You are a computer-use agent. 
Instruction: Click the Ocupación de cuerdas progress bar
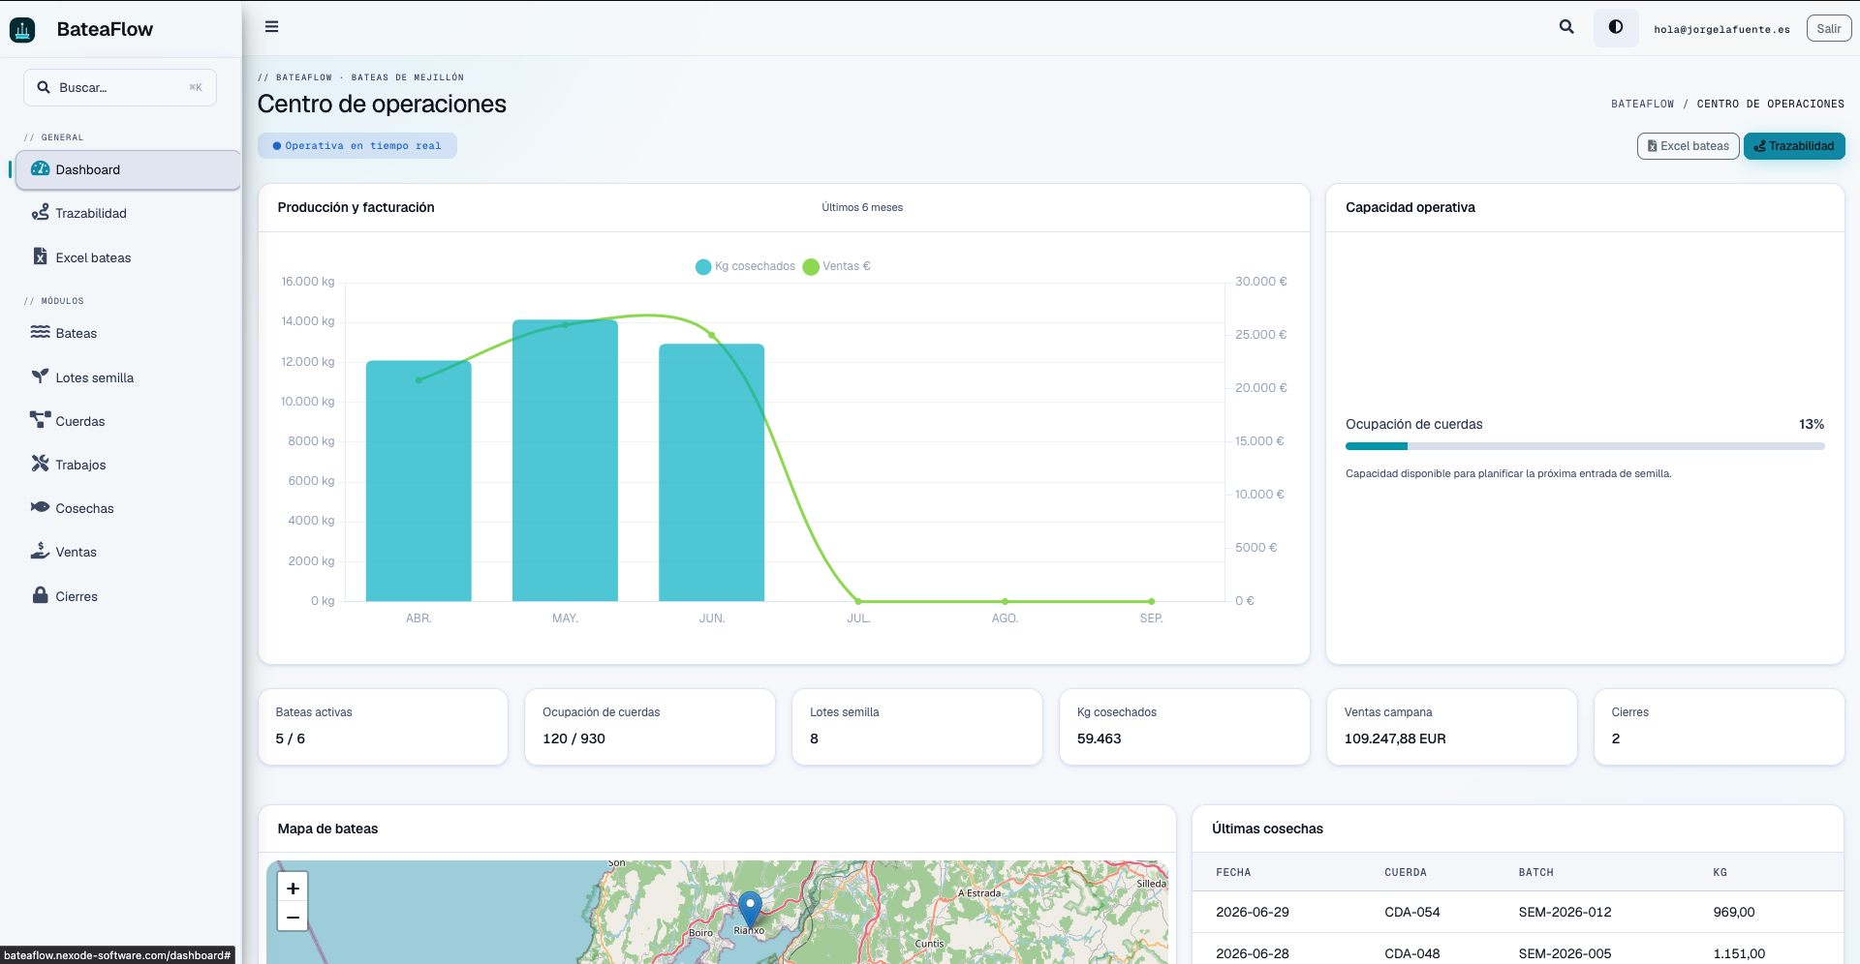coord(1585,446)
